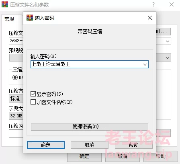180x164 pixels.
Task: Switch to the 常规 tab
Action: click(9, 19)
